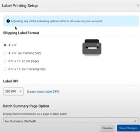Image resolution: width=140 pixels, height=132 pixels.
Task: Pick 8.5" x 11" with Packing Slip radio
Action: pos(5,69)
